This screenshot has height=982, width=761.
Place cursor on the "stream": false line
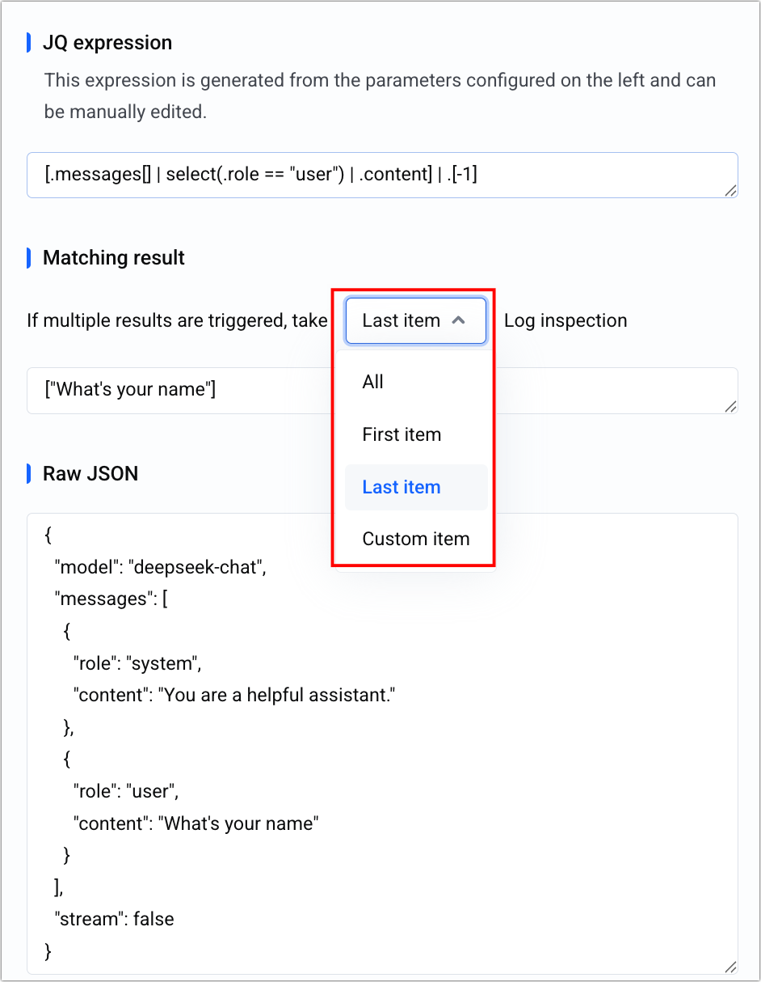114,919
